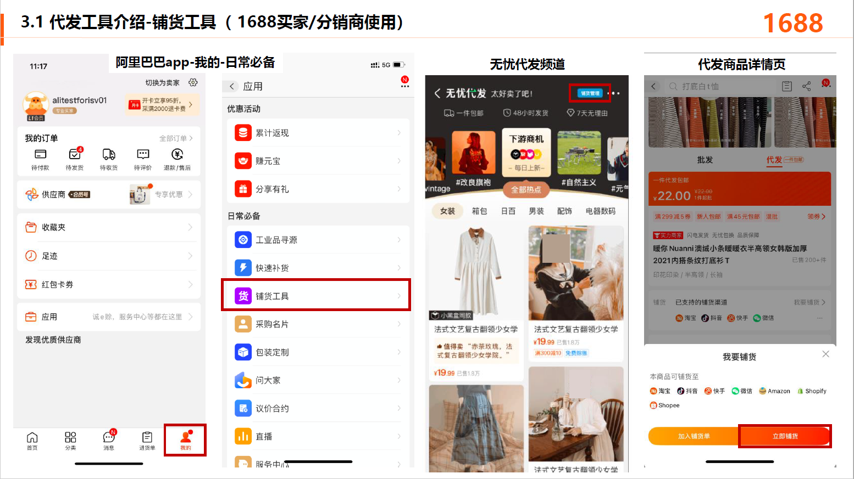Tap 切换为卖家 link
This screenshot has height=479, width=854.
(x=162, y=83)
